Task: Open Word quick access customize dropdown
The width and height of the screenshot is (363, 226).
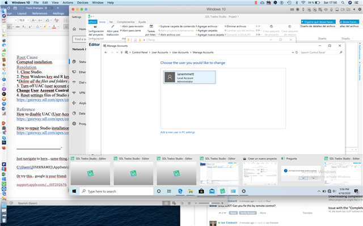Action: pos(58,8)
